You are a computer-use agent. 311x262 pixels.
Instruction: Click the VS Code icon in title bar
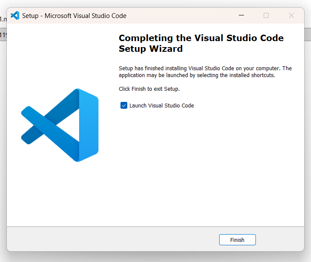pyautogui.click(x=15, y=15)
